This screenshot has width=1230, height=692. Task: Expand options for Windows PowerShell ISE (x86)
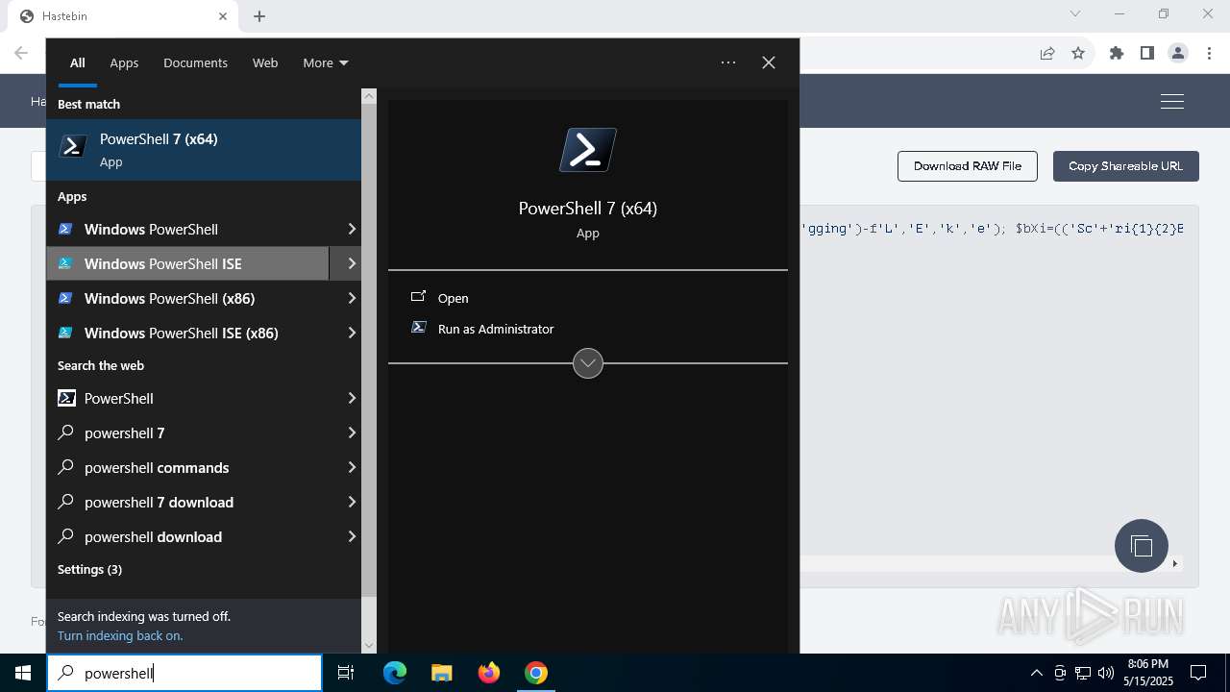352,333
